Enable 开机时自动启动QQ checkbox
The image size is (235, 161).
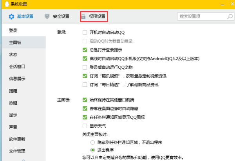[85, 32]
